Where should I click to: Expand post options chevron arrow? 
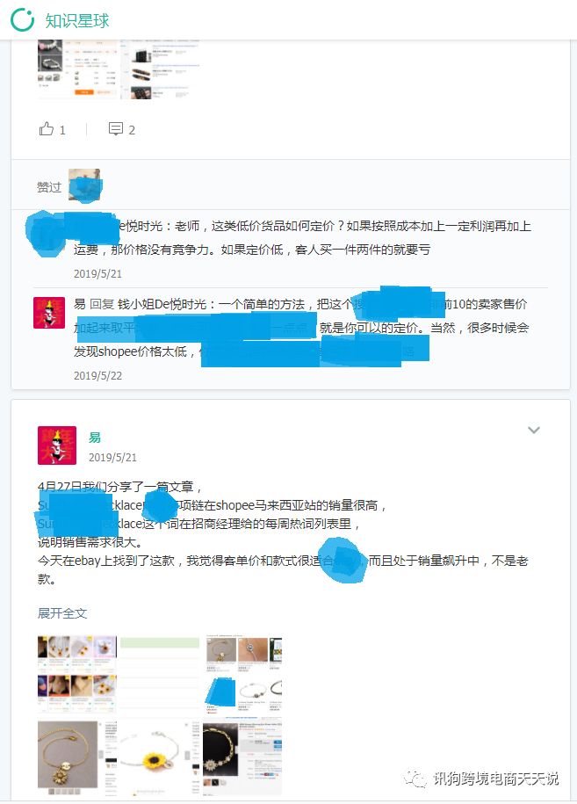pos(533,431)
